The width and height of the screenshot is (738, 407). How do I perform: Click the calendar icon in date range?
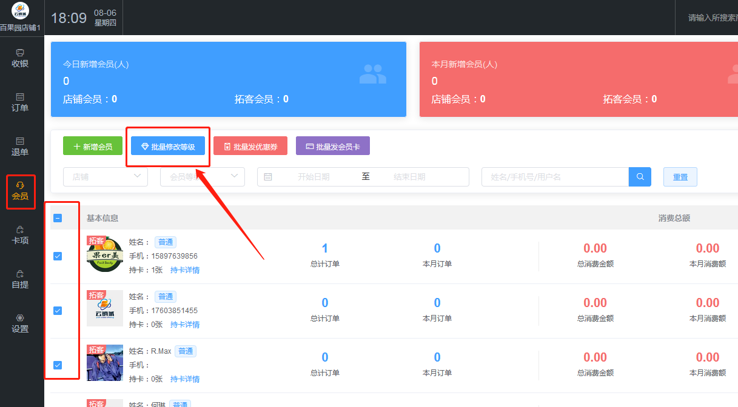[268, 177]
